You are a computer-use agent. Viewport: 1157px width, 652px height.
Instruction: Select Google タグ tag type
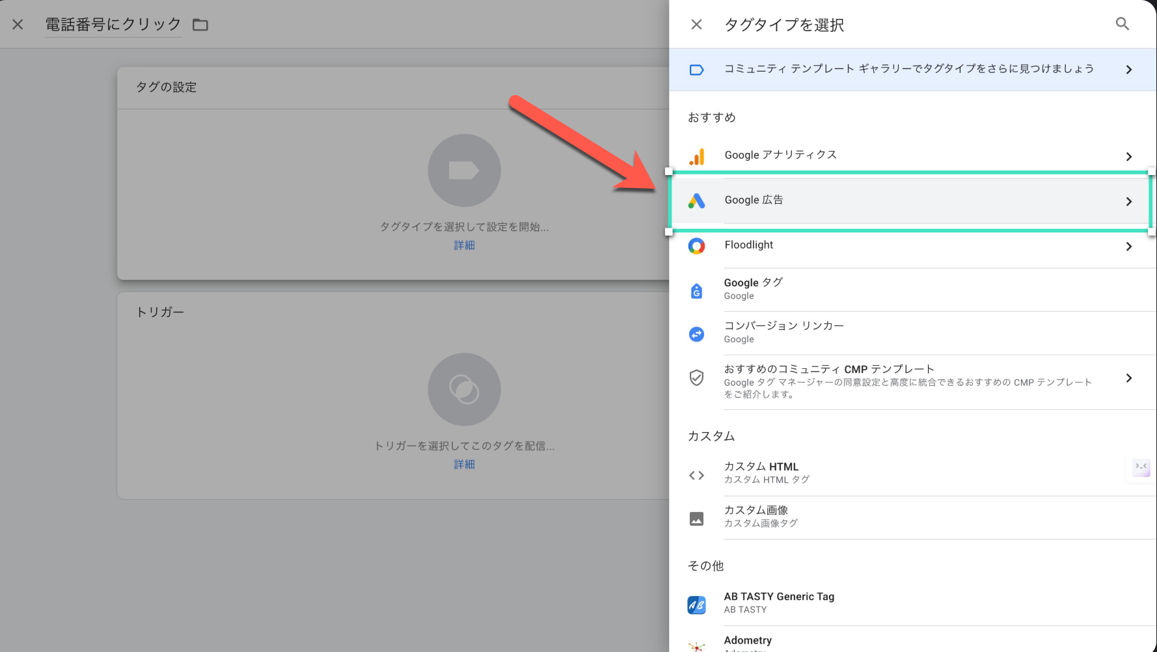click(x=912, y=290)
